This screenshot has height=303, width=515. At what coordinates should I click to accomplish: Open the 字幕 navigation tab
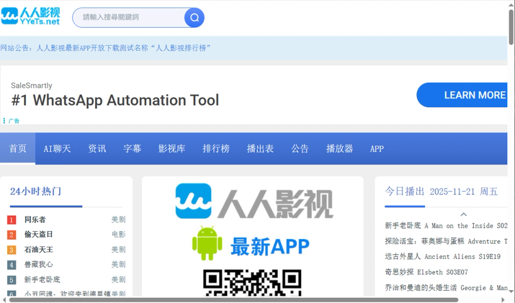coord(132,149)
